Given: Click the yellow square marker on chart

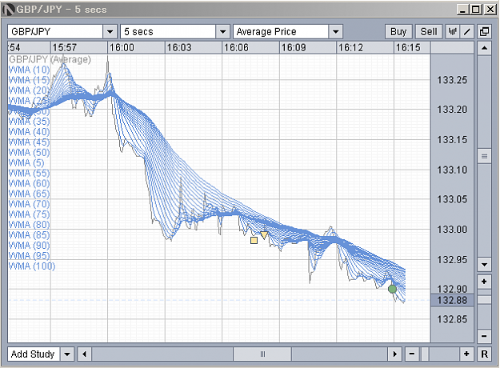Looking at the screenshot, I should (x=254, y=240).
